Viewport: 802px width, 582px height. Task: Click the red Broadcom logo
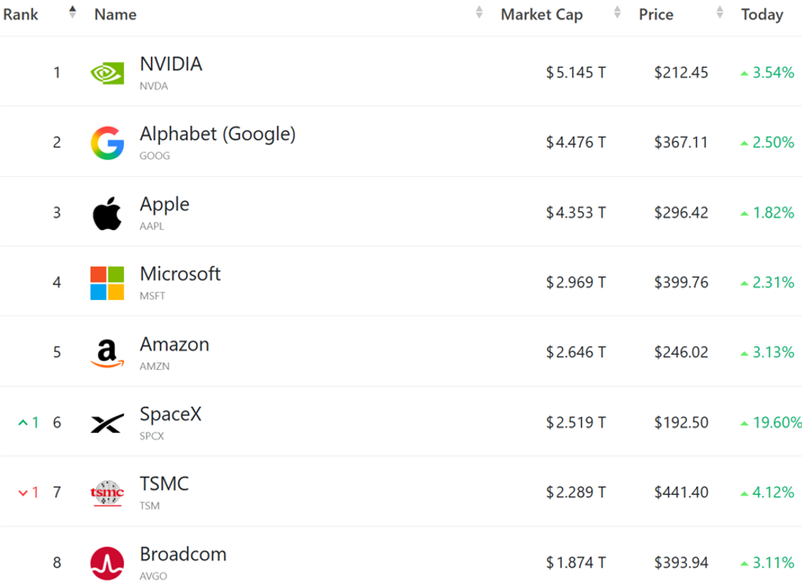pos(108,563)
